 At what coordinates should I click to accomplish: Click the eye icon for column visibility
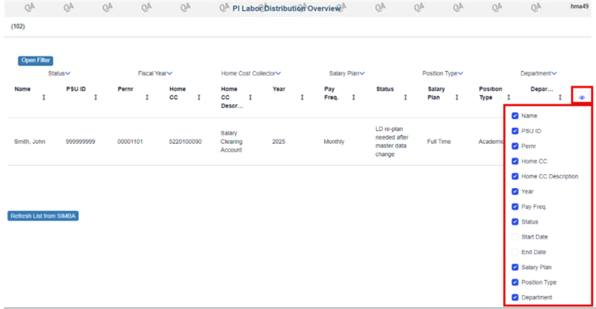click(x=582, y=98)
